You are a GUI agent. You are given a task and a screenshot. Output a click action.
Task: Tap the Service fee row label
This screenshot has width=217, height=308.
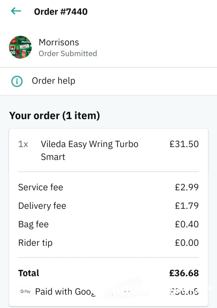tap(41, 187)
